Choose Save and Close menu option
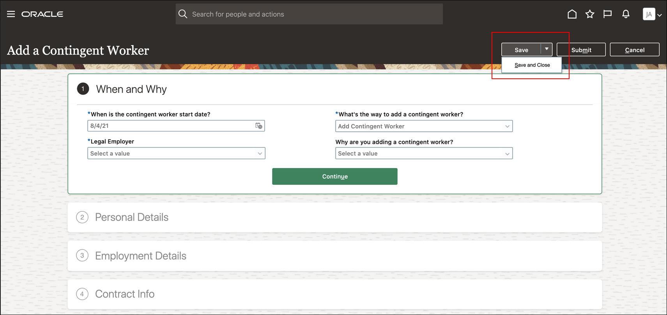The image size is (667, 315). (x=532, y=65)
